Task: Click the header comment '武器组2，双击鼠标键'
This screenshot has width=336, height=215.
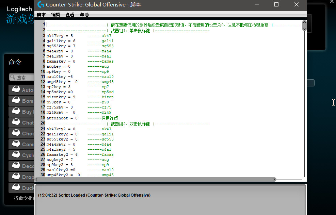Action: [130, 124]
